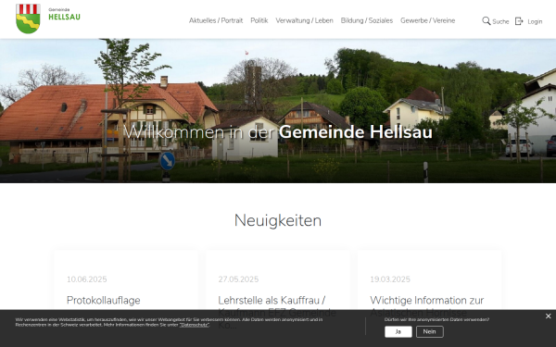Image resolution: width=556 pixels, height=347 pixels.
Task: Click the date 27.05.2025
Action: pos(238,279)
